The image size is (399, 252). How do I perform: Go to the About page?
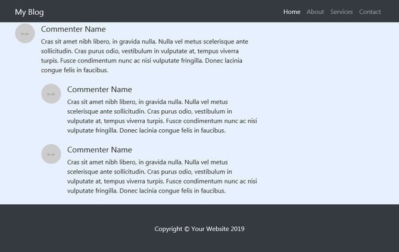pos(315,12)
